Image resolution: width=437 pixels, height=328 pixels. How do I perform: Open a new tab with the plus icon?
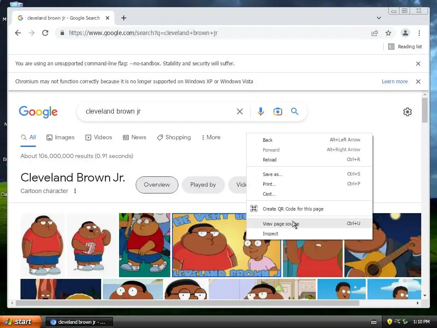tap(124, 18)
